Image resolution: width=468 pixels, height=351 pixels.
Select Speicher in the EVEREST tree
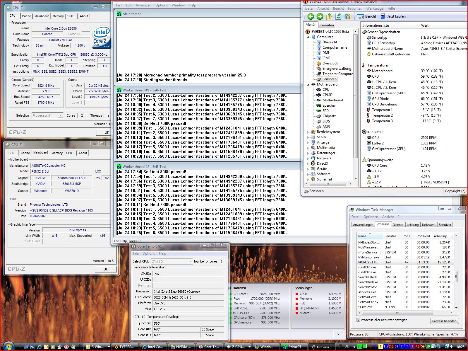[329, 105]
